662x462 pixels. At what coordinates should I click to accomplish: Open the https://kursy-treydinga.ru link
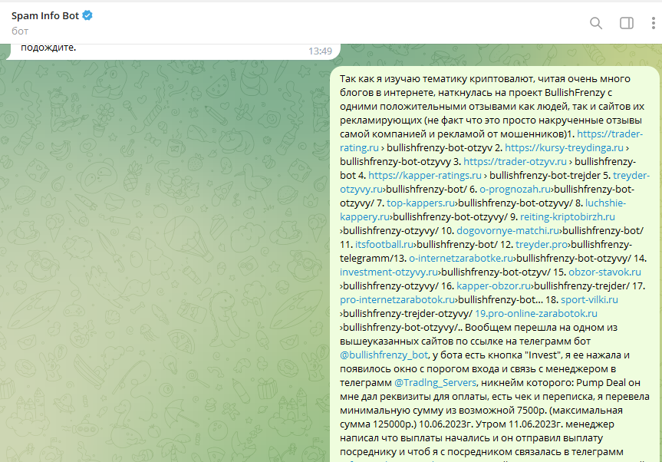click(x=564, y=148)
